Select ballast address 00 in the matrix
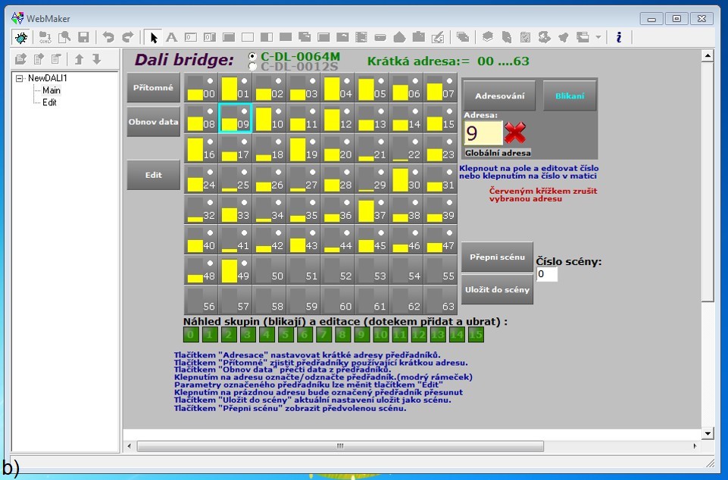The width and height of the screenshot is (728, 480). click(x=201, y=88)
